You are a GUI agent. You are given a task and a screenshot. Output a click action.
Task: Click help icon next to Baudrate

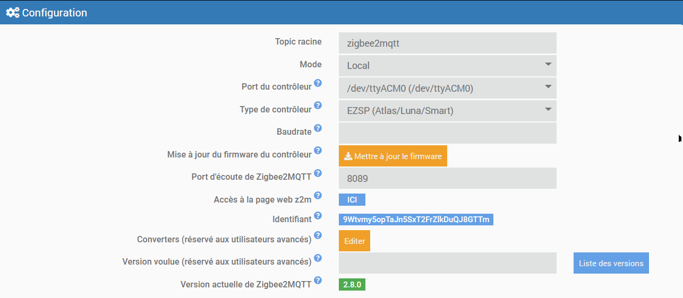(318, 128)
